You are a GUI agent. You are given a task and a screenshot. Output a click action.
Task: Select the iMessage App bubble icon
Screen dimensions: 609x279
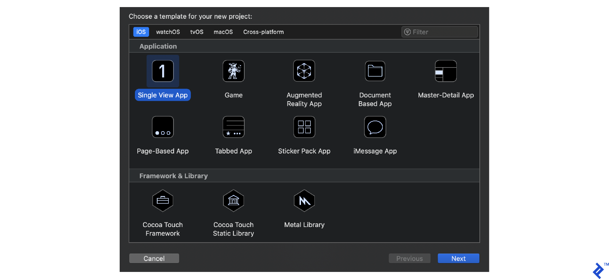pos(375,127)
